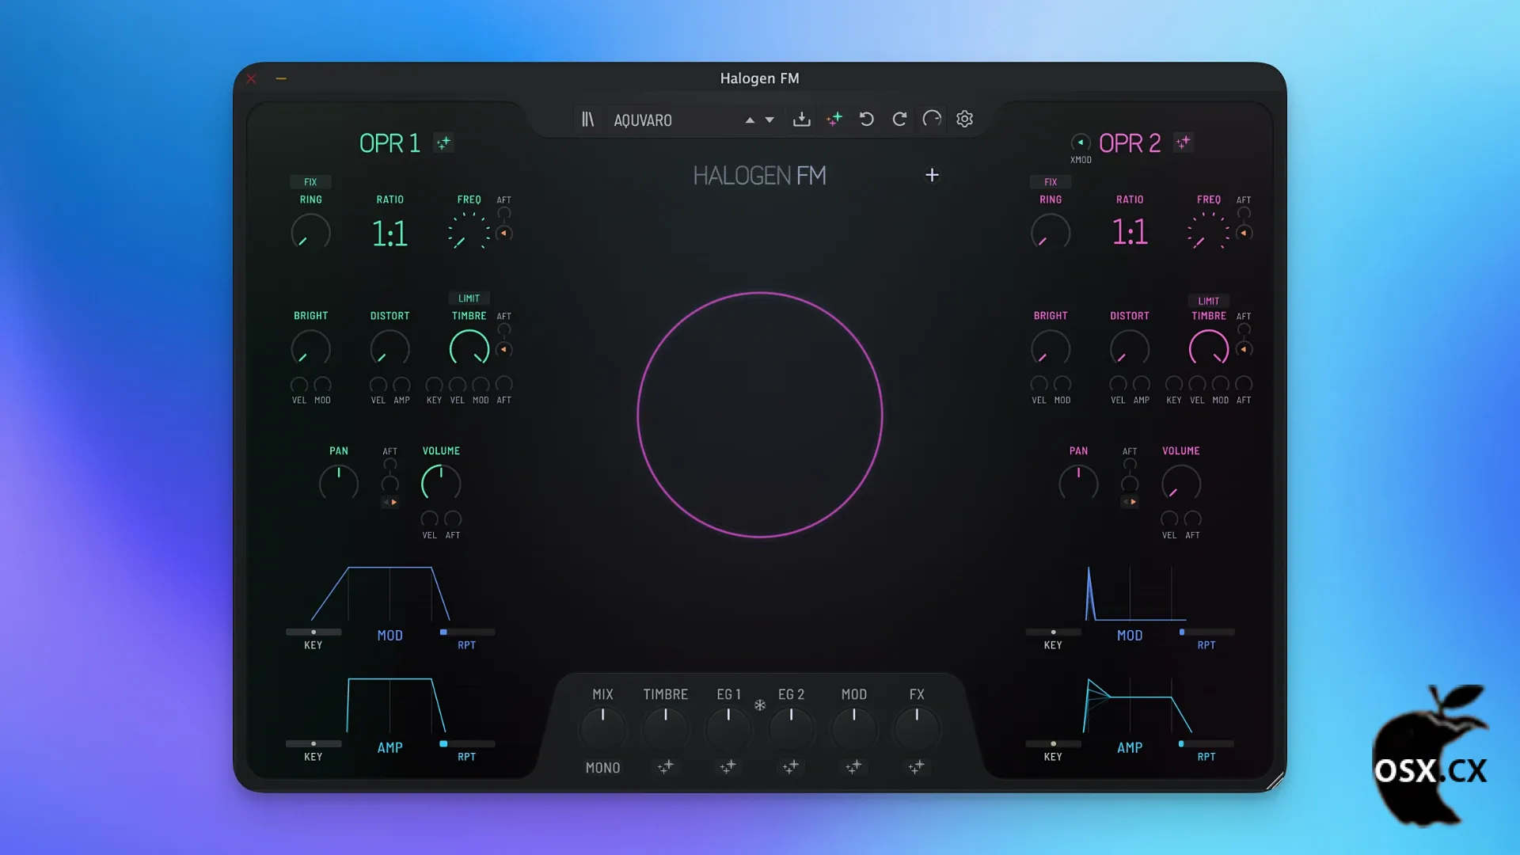Click OPR 1 TIMBRE aftertouch arrow icon
Screen dimensions: 1520x855
(x=503, y=349)
